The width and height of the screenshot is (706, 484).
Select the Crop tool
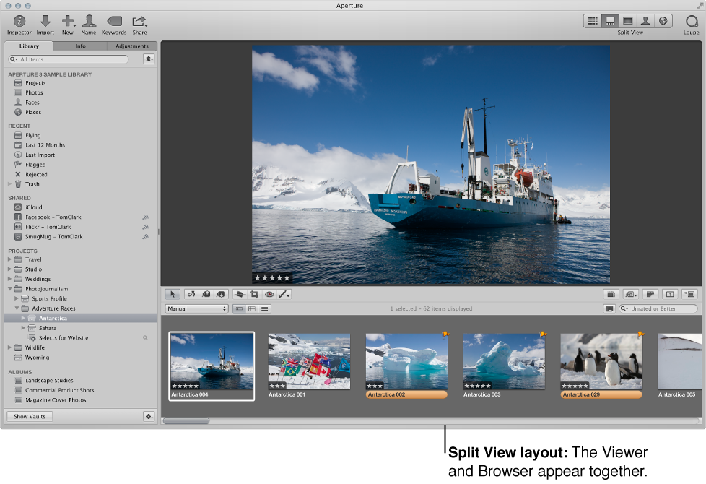[x=255, y=294]
